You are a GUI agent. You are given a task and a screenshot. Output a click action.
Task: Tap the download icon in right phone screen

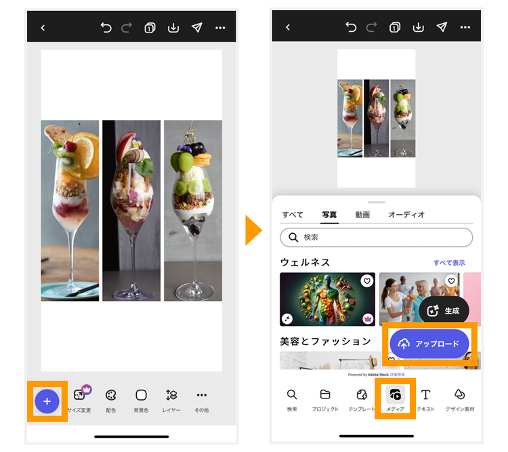coord(419,27)
